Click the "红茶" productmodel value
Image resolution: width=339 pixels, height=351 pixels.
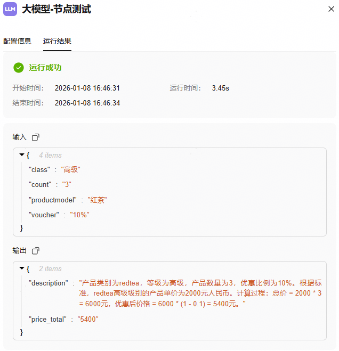click(98, 200)
